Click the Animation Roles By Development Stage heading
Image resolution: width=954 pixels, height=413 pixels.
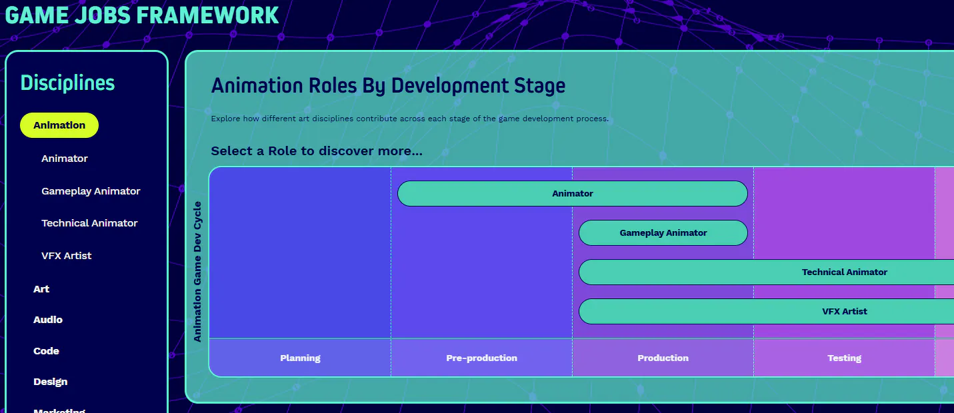coord(388,86)
